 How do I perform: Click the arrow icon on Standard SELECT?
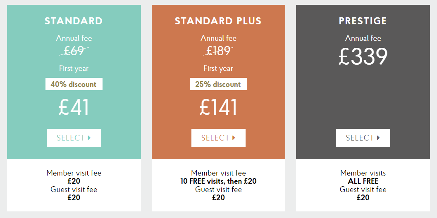(89, 138)
